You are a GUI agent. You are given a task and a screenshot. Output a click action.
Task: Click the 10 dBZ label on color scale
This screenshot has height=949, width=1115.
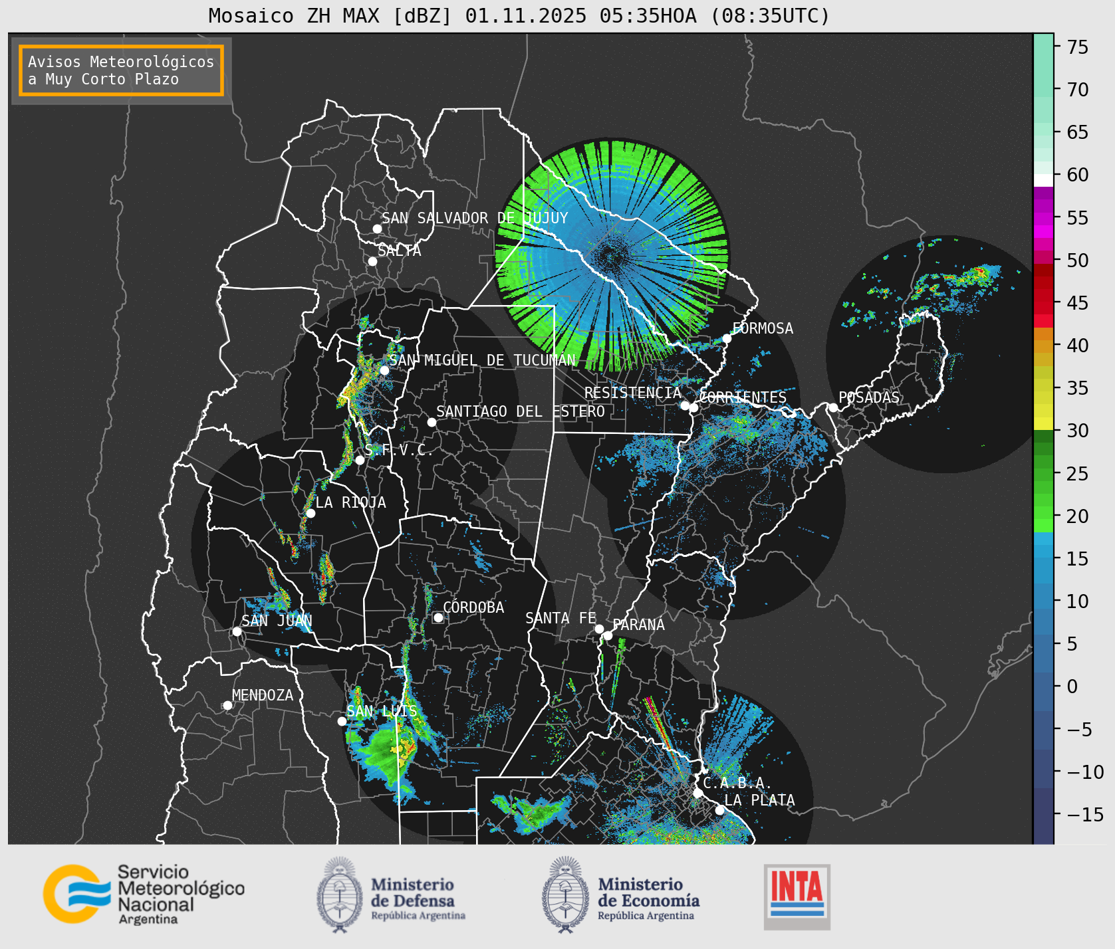point(1078,601)
